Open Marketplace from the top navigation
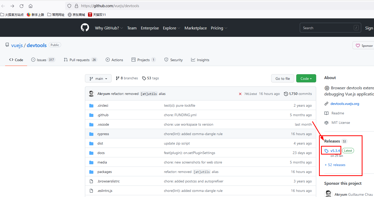This screenshot has width=374, height=197. click(x=195, y=28)
